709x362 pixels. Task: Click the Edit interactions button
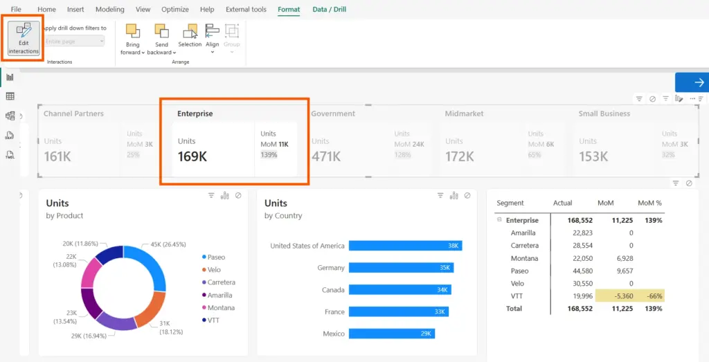tap(24, 38)
